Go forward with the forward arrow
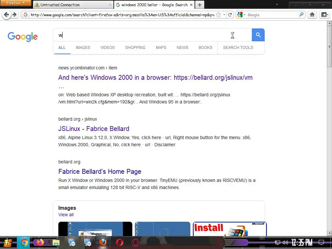This screenshot has height=249, width=332. pyautogui.click(x=14, y=15)
